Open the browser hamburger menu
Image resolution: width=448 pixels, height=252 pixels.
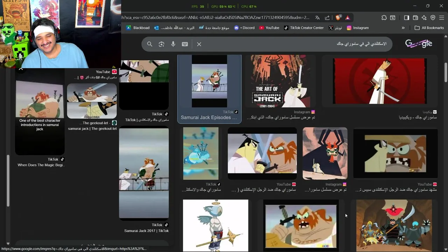point(442,17)
